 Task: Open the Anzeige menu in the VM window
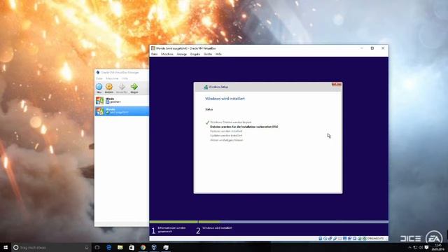(x=182, y=54)
